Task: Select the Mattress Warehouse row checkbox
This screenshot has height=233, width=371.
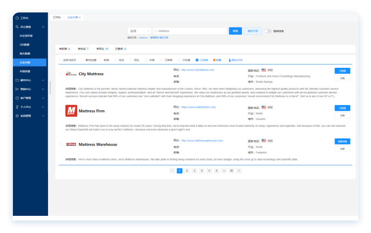Action: pyautogui.click(x=61, y=145)
